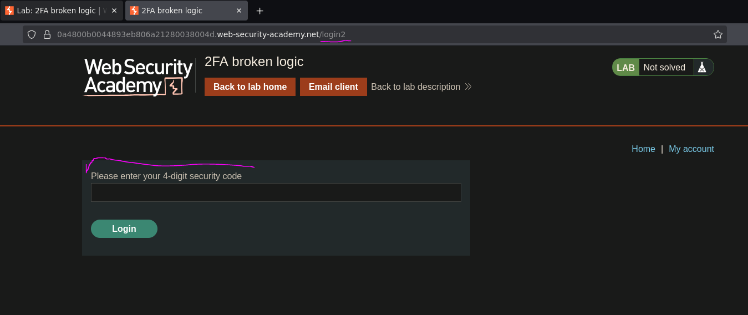Viewport: 748px width, 315px height.
Task: Click the 'Please enter your 4-digit security code' label
Action: tap(166, 176)
